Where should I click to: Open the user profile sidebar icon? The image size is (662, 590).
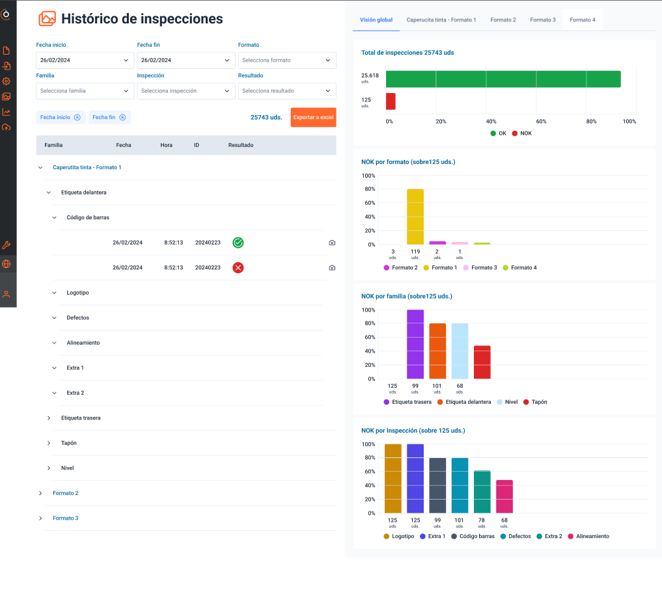(7, 294)
